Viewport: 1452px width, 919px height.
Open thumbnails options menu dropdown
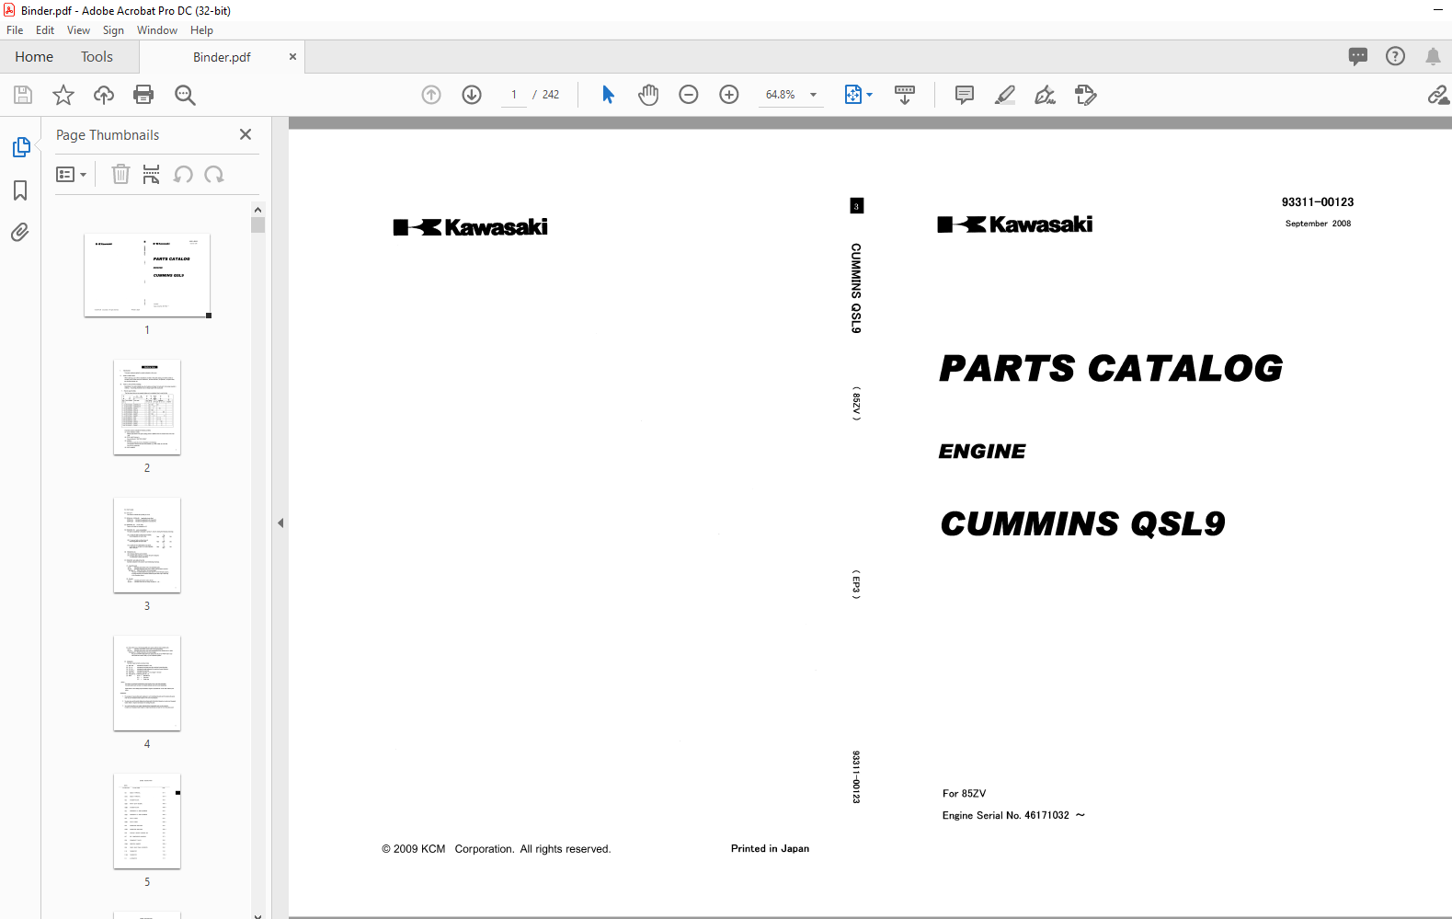72,174
